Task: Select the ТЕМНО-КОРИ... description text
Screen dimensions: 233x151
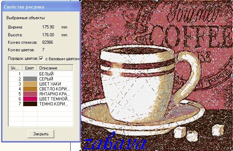Action: tap(54, 104)
